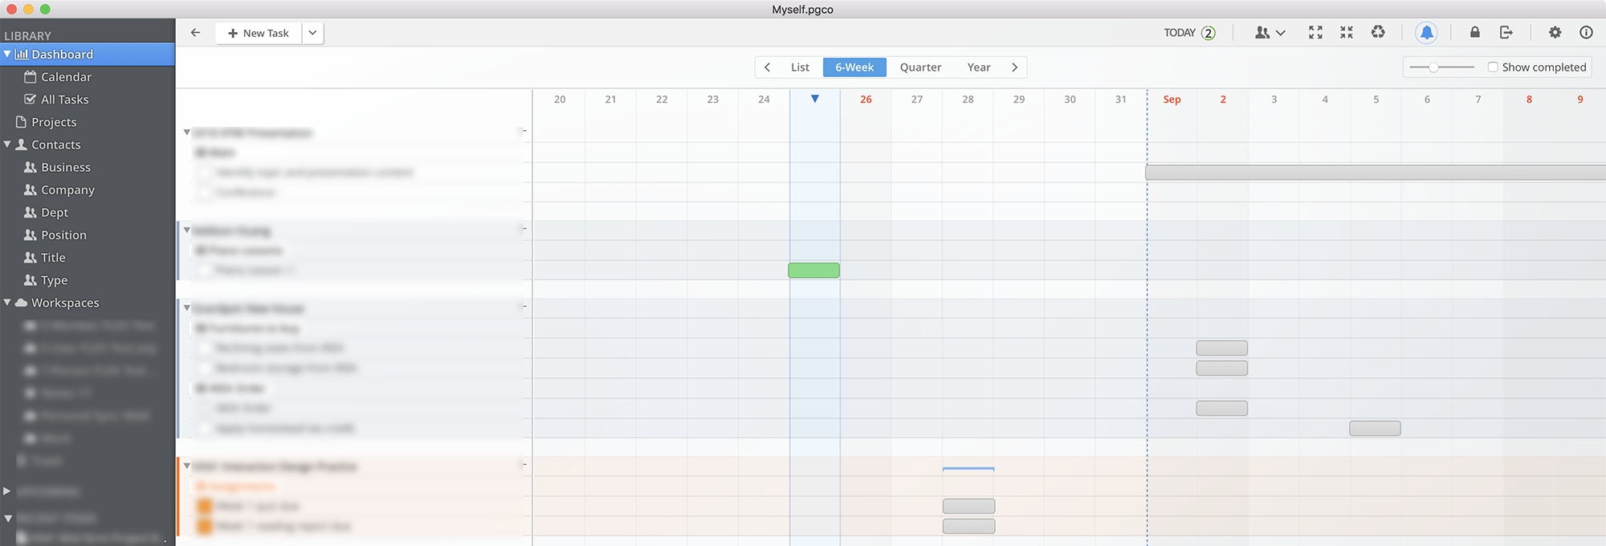The image size is (1606, 546).
Task: Click the Today count badge showing 2
Action: point(1209,33)
